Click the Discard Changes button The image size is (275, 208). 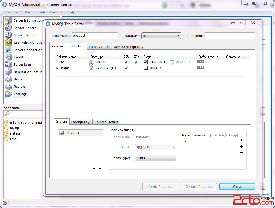pos(199,187)
